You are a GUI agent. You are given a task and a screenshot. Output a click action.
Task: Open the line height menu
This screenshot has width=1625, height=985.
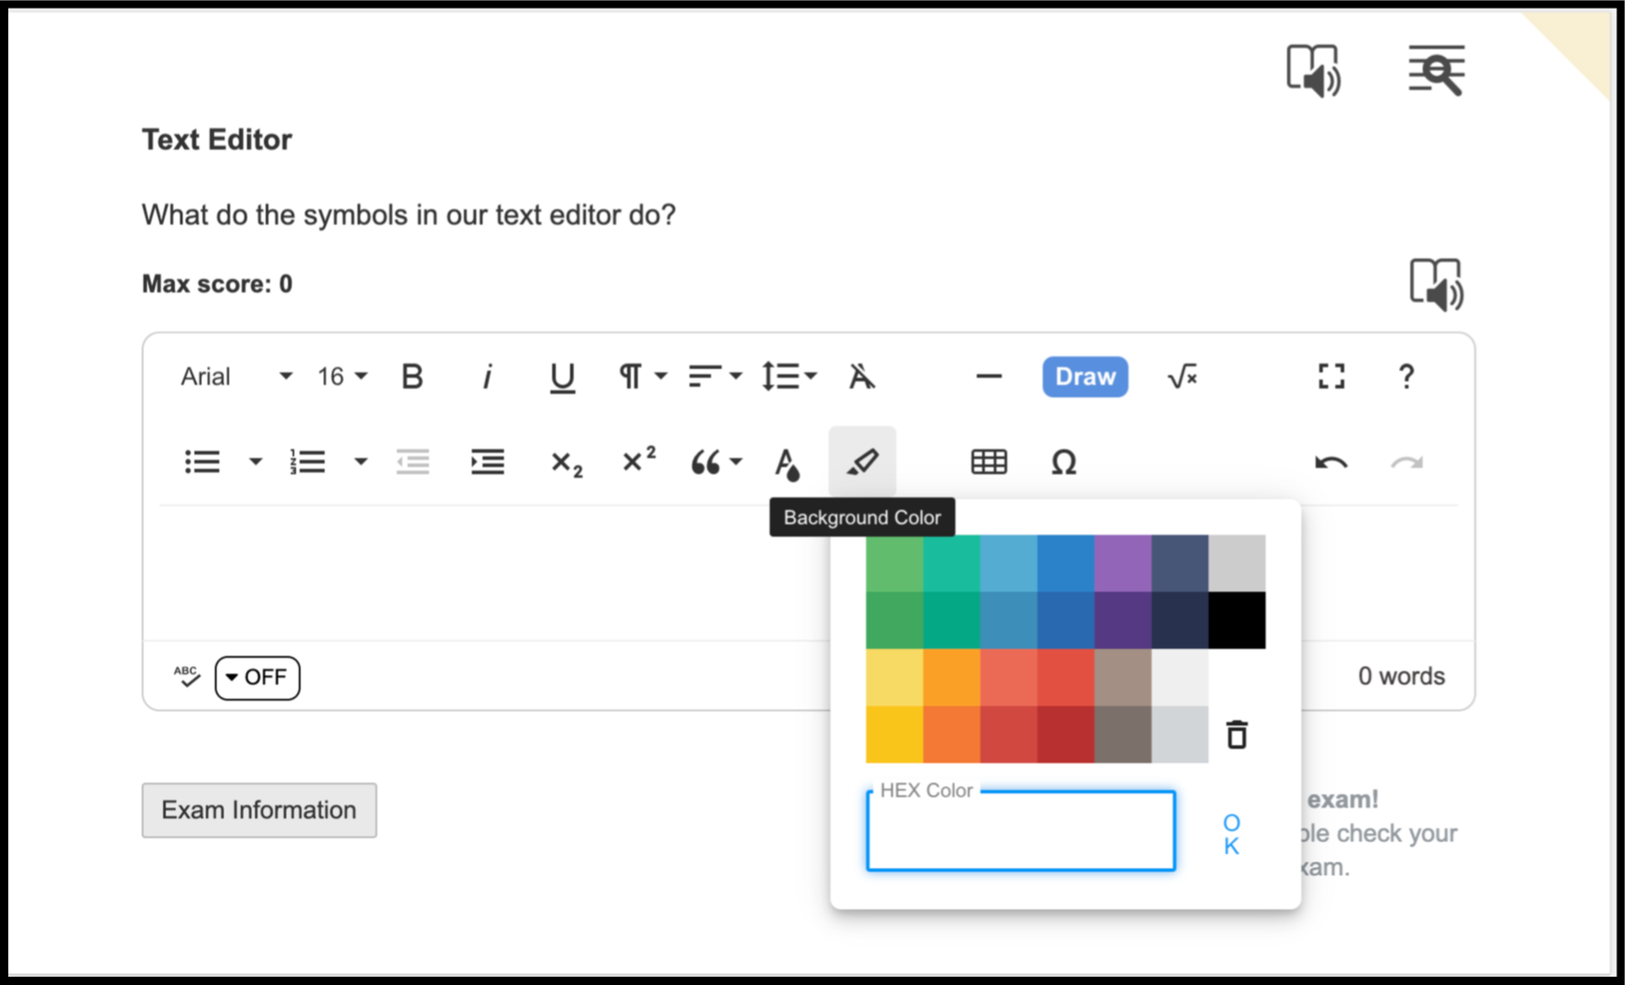789,377
